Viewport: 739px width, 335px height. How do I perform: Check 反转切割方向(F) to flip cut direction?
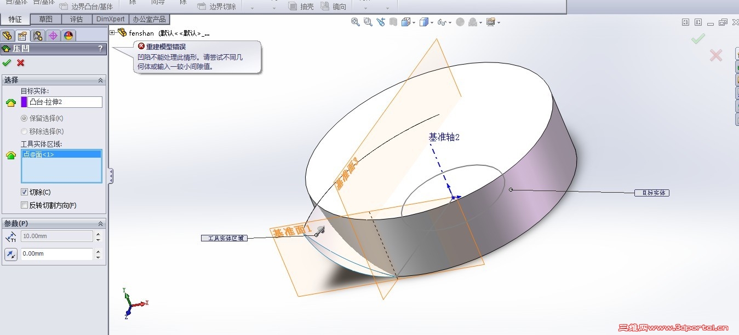[x=23, y=204]
